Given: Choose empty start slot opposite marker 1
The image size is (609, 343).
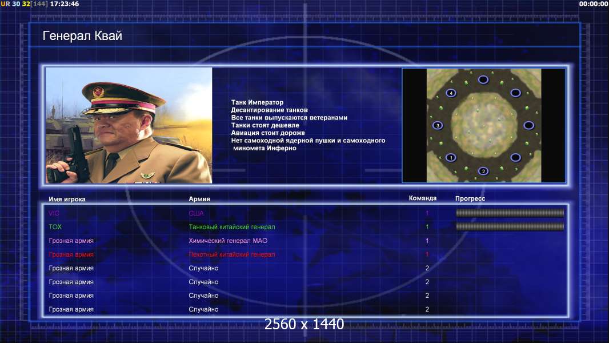Looking at the screenshot, I should [x=515, y=93].
